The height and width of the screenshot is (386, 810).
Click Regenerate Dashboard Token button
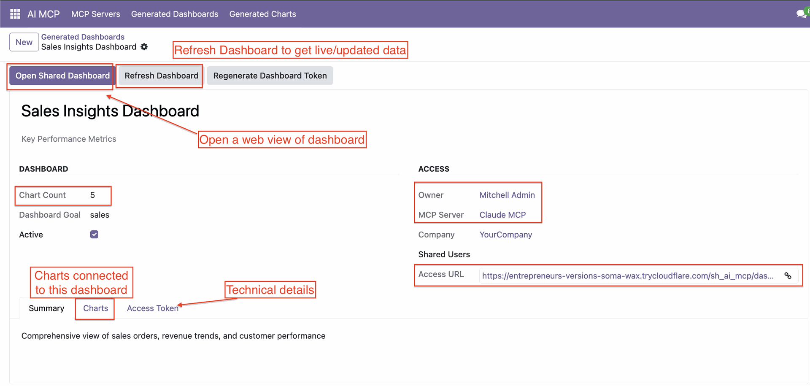(270, 76)
